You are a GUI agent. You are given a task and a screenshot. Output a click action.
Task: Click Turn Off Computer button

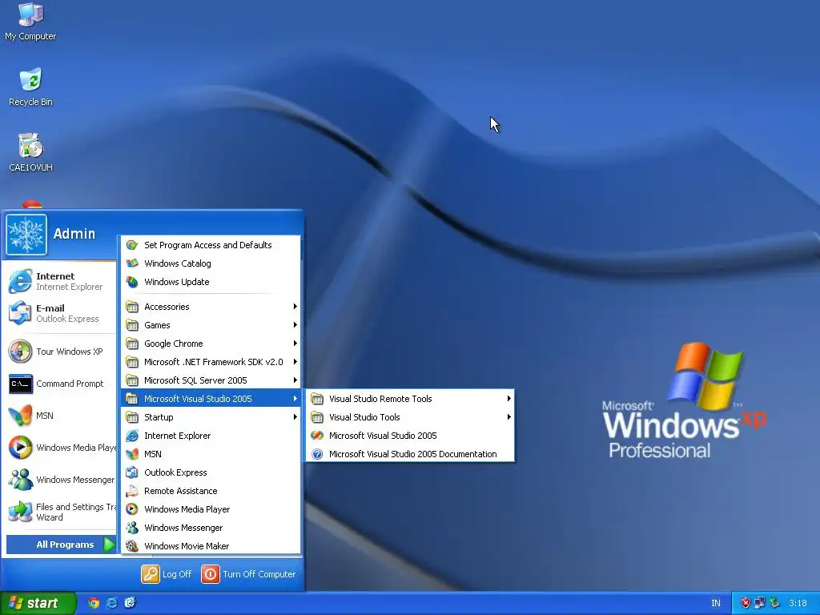click(248, 574)
